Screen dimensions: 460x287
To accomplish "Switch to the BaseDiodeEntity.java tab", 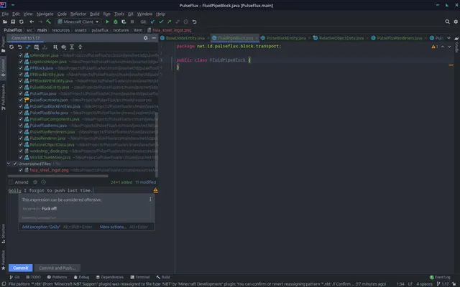I will [185, 38].
